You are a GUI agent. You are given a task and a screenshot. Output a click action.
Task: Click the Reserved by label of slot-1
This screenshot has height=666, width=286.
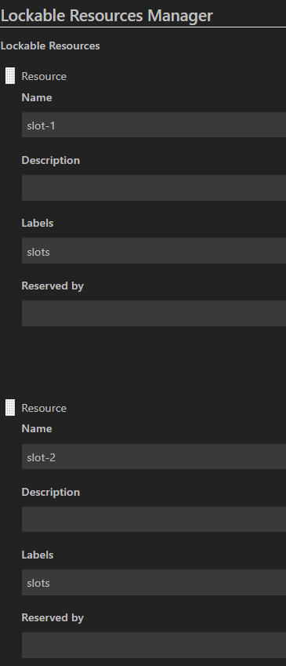click(52, 286)
